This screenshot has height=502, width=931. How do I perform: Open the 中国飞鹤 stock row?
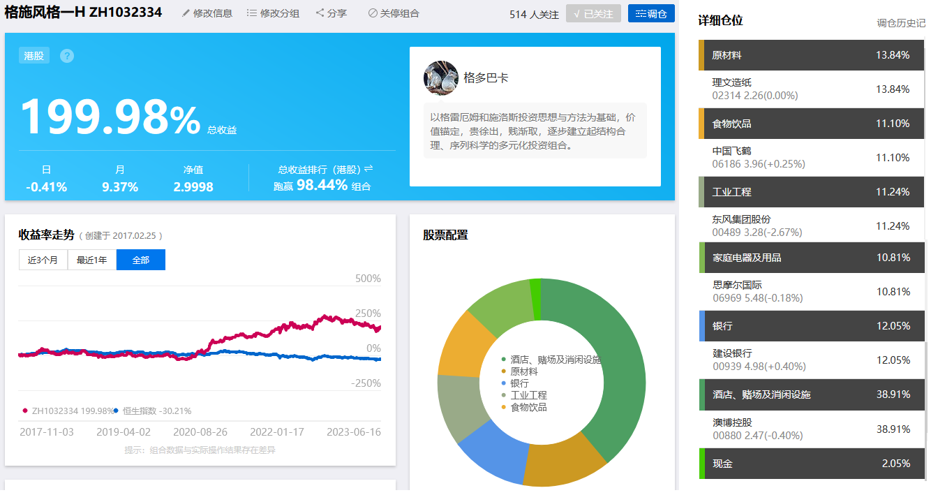pyautogui.click(x=811, y=158)
